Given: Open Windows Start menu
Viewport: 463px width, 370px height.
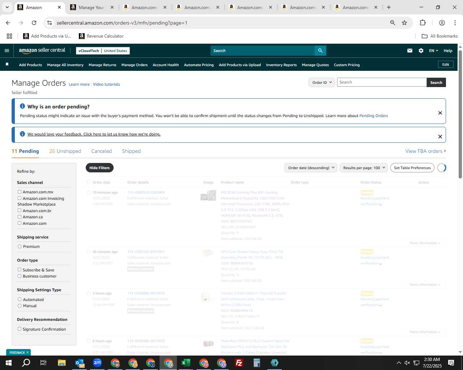Looking at the screenshot, I should tap(8, 363).
